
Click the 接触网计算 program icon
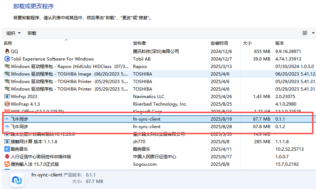[7, 142]
